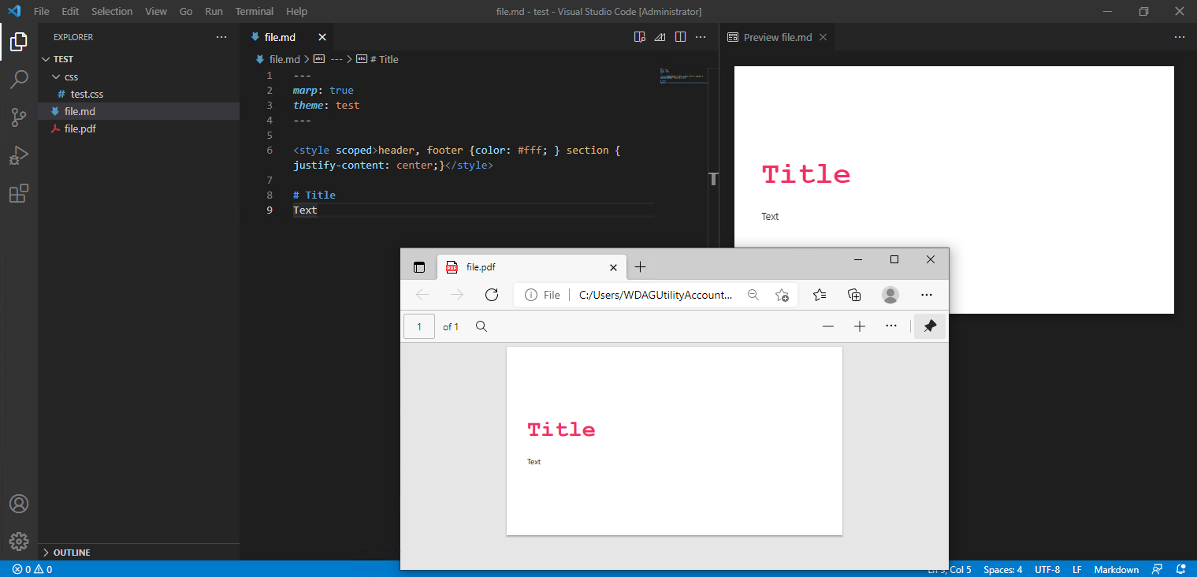
Task: Open the search field in the PDF viewer
Action: (481, 326)
